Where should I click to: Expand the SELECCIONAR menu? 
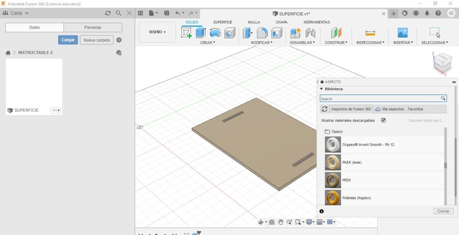tap(435, 43)
